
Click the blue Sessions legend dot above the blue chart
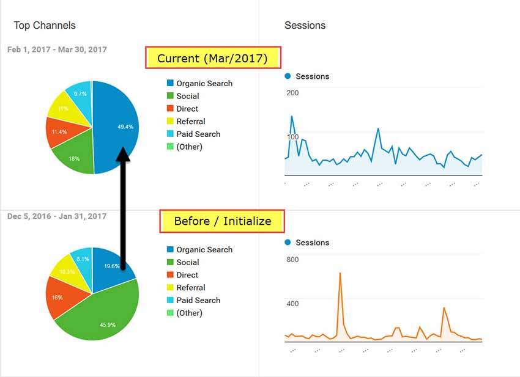tap(288, 76)
